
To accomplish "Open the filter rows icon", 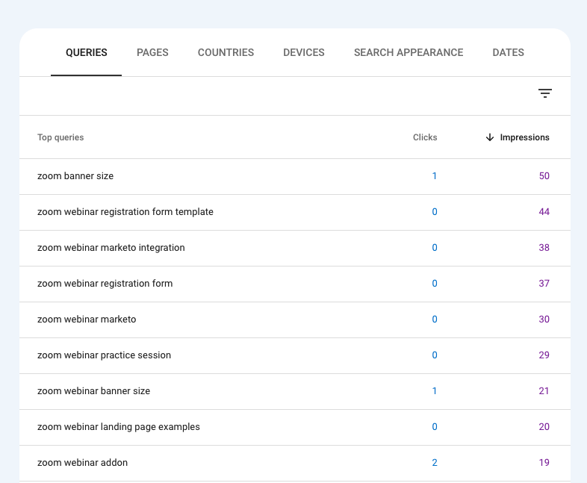I will pos(545,93).
